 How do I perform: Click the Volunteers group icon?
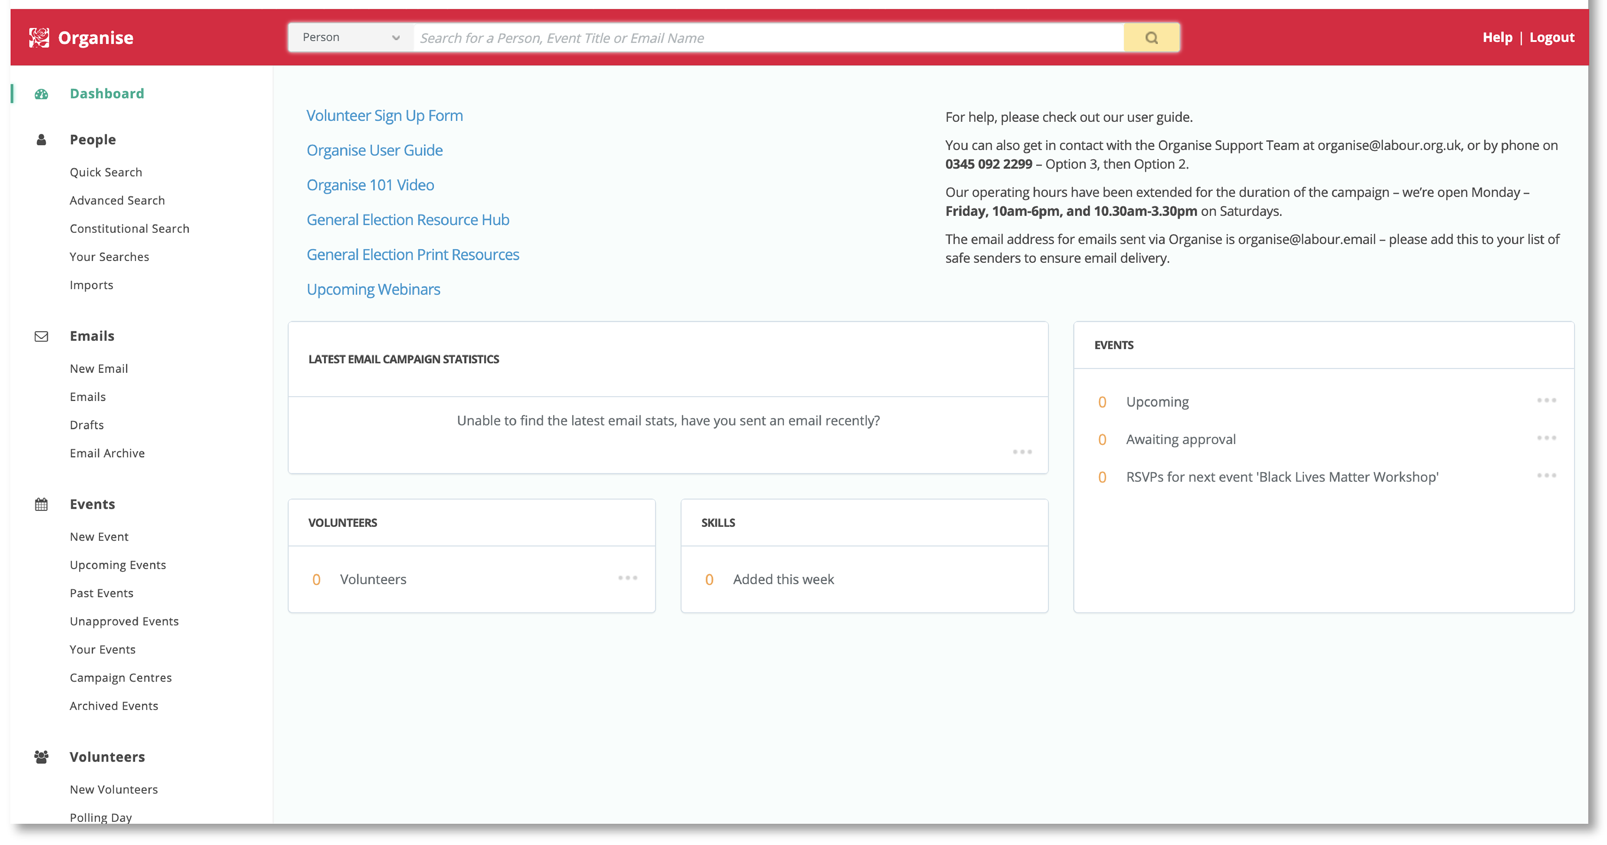click(x=41, y=757)
